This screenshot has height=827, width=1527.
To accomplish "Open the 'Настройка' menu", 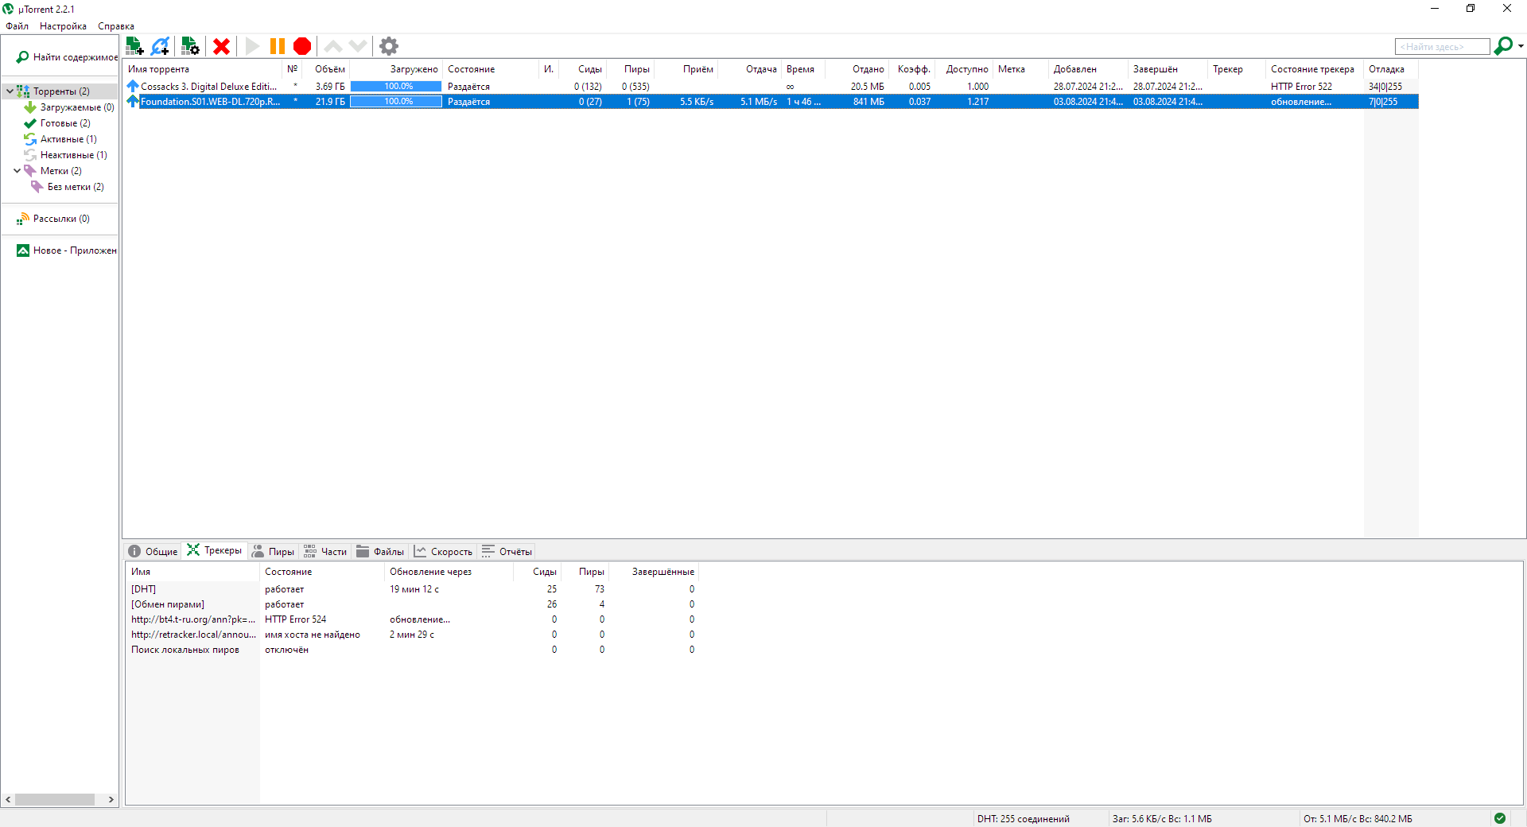I will (x=63, y=26).
